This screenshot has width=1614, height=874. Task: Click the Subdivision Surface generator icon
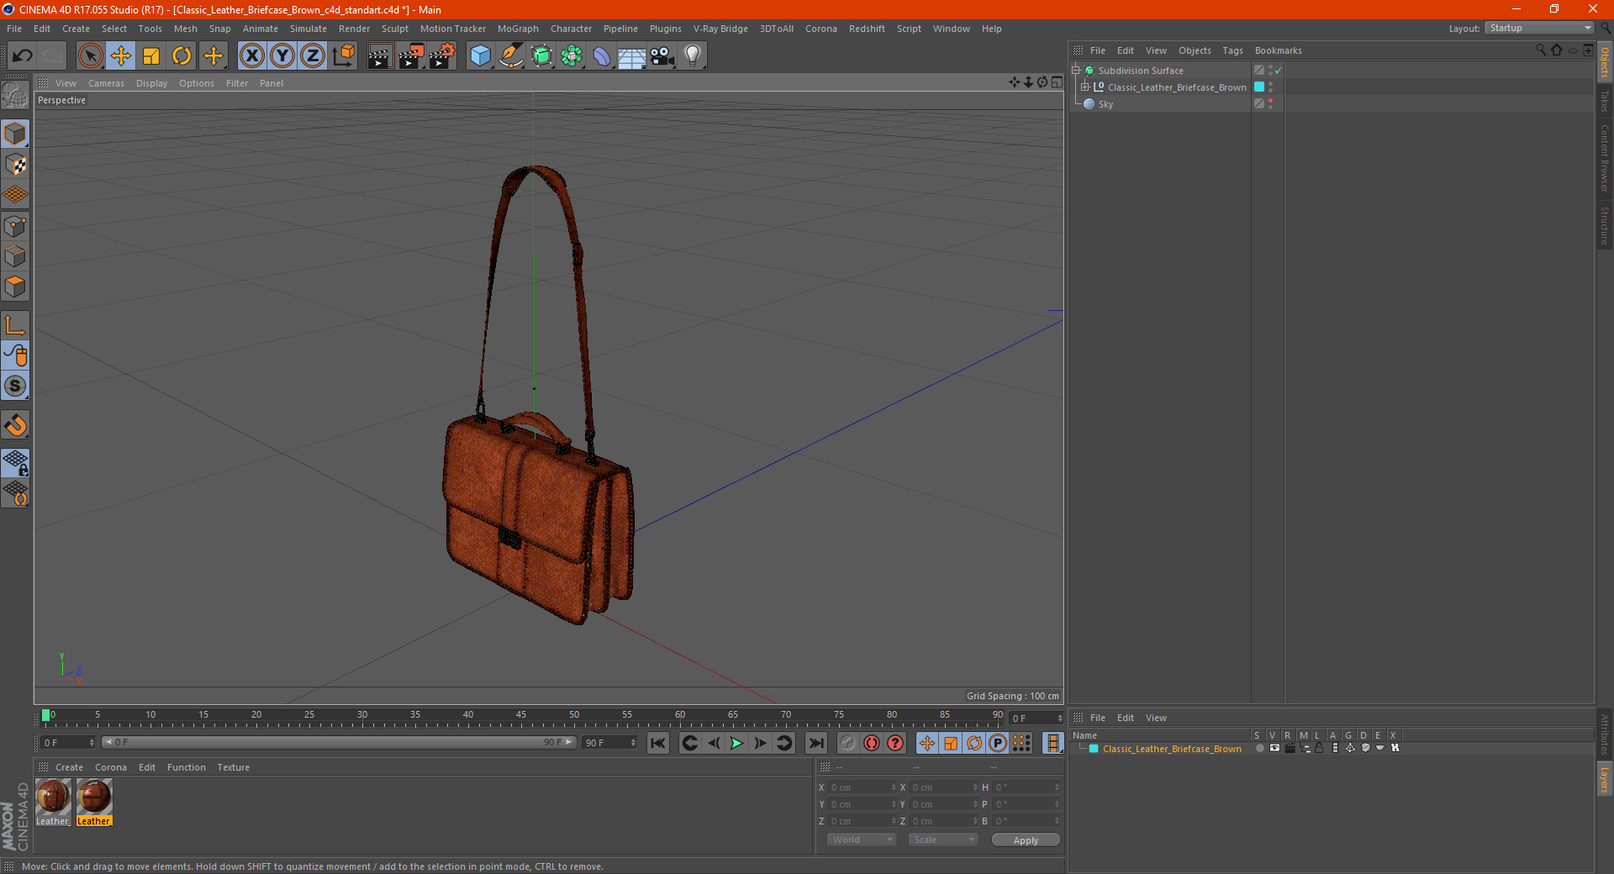541,56
